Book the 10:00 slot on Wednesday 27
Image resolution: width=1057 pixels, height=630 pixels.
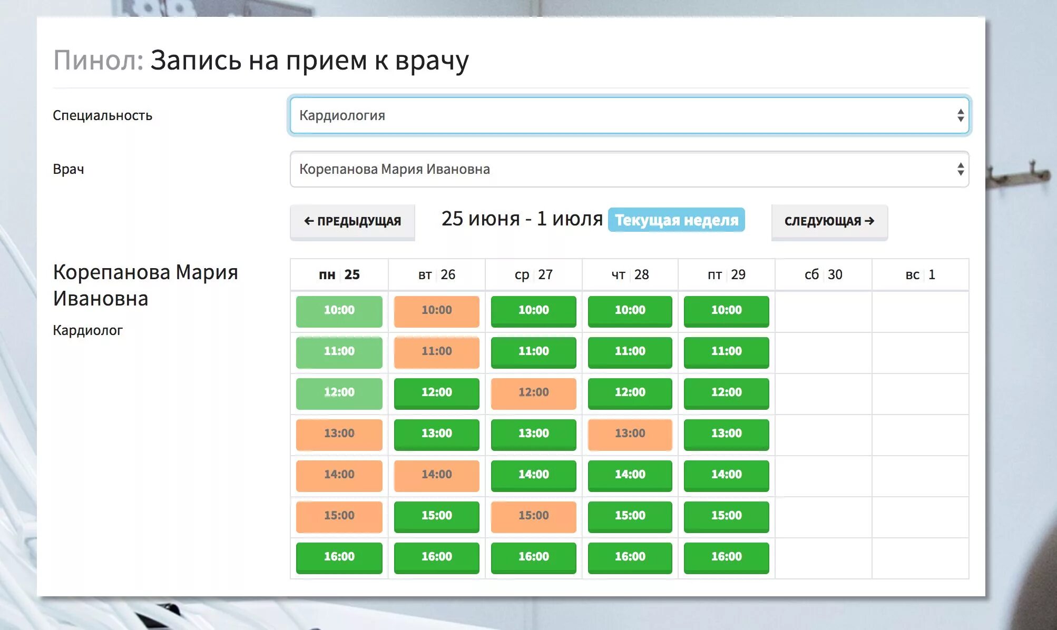[x=534, y=311]
